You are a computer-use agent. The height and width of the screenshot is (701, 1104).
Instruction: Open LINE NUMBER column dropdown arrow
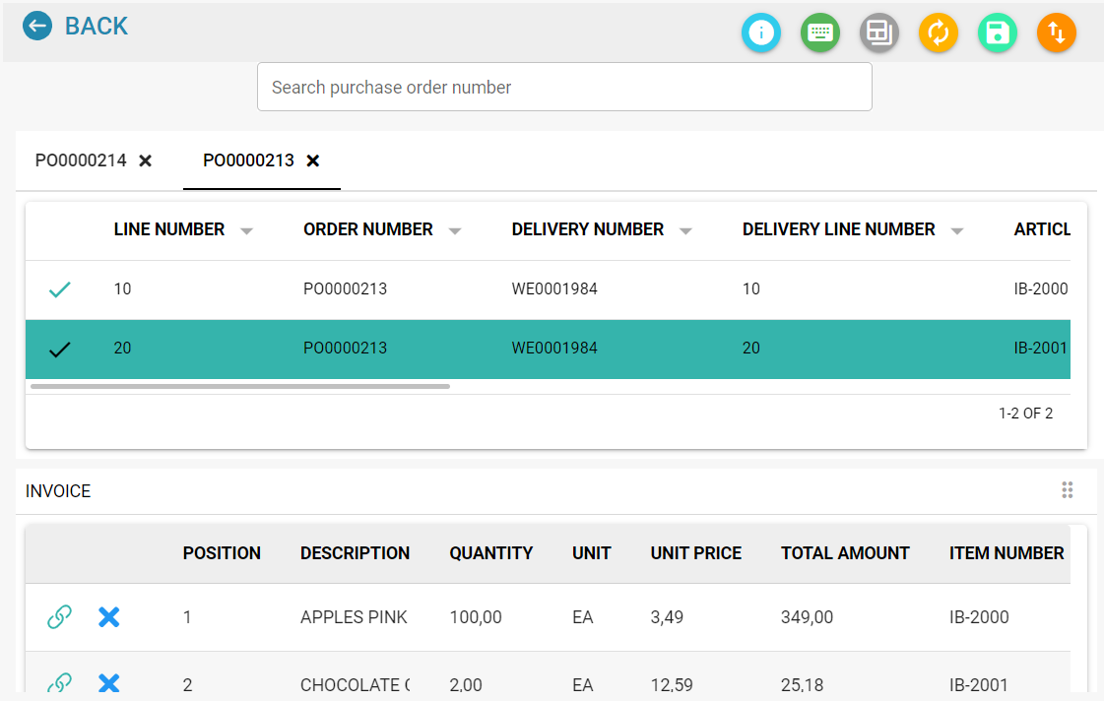click(246, 230)
